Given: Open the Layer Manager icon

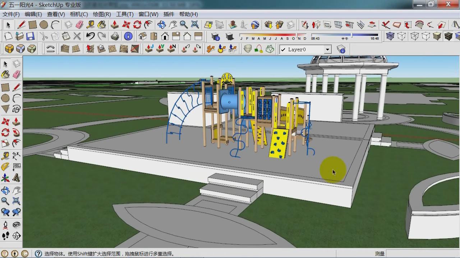Looking at the screenshot, I should pyautogui.click(x=341, y=49).
